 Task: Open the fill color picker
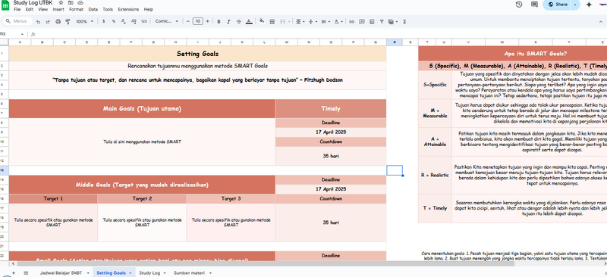262,22
